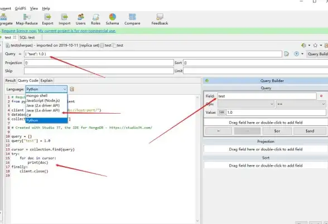Open the == operator dropdown
Viewport: 328px width, 224px height.
[301, 104]
